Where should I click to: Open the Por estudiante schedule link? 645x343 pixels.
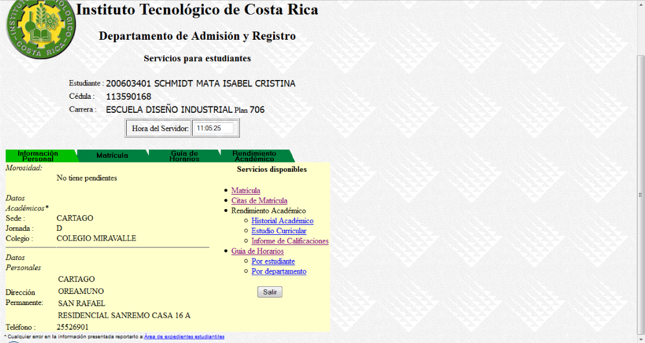[x=273, y=261]
